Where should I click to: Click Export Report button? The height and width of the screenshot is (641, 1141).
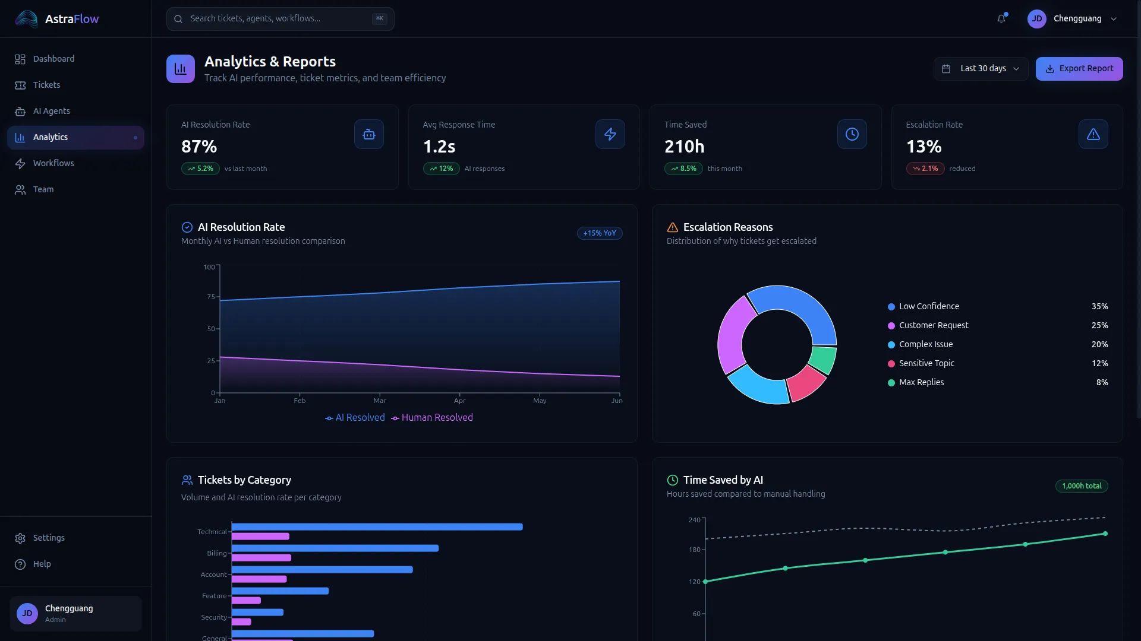pyautogui.click(x=1079, y=69)
